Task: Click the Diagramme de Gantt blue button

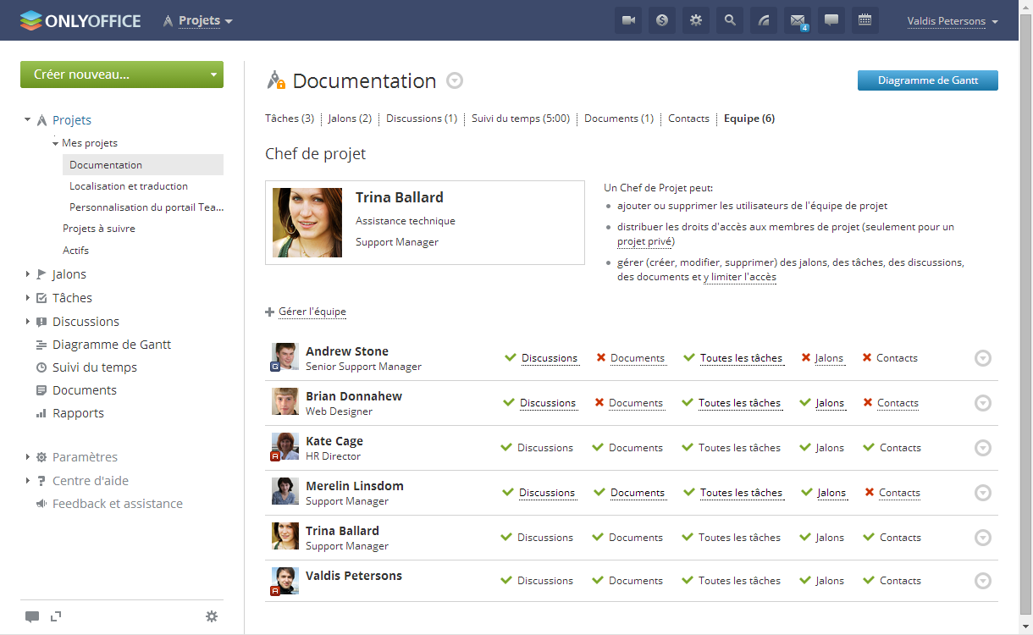Action: coord(928,80)
